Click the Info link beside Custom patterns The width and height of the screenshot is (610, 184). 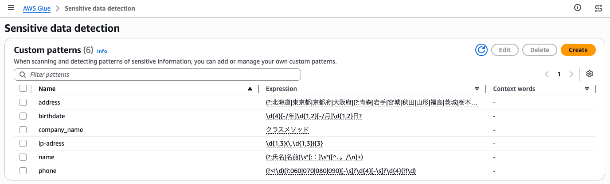pyautogui.click(x=102, y=51)
